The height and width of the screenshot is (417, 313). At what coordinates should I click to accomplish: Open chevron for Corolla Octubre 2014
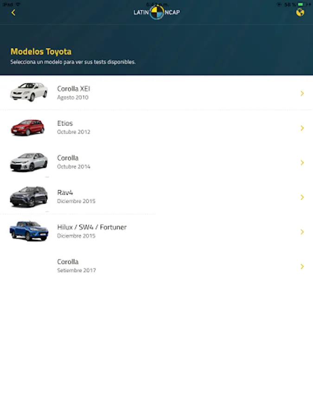pyautogui.click(x=302, y=163)
